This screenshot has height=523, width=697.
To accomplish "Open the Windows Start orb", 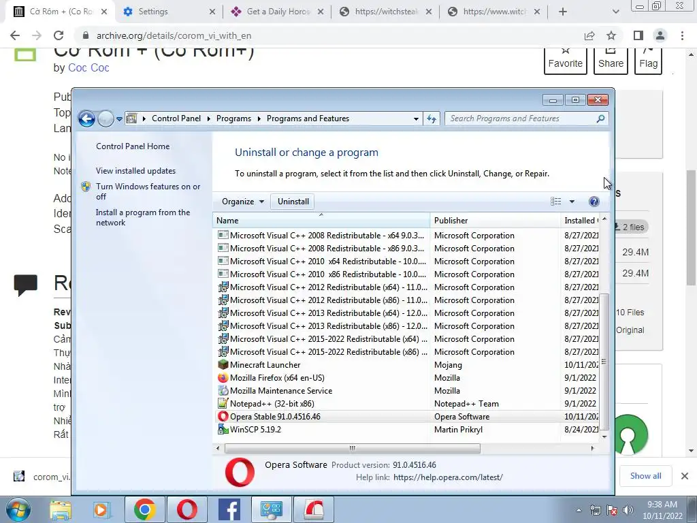I will coord(18,509).
